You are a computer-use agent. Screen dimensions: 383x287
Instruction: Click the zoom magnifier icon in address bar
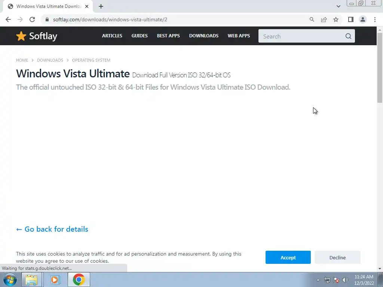tap(312, 19)
